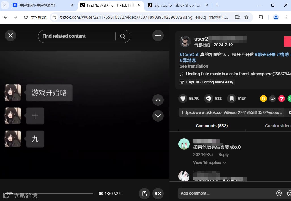Viewport: 291px width, 201px height.
Task: Switch to Sign Up for TikTok Shop tab
Action: (x=178, y=5)
